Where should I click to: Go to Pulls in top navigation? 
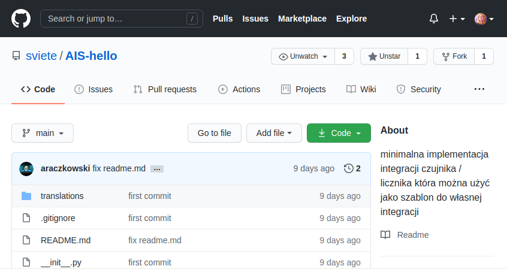[223, 19]
